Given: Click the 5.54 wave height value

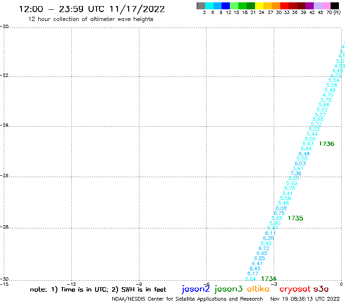Looking at the screenshot, I should [x=334, y=80].
